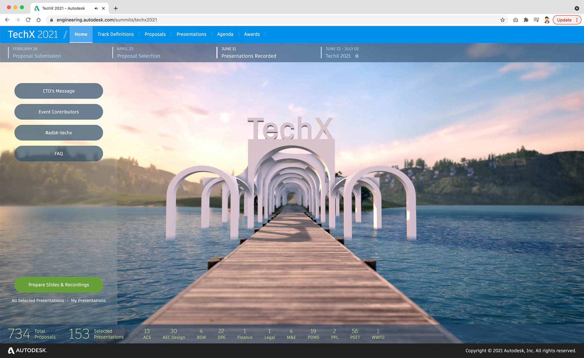Click the ACS count of 13

147,334
